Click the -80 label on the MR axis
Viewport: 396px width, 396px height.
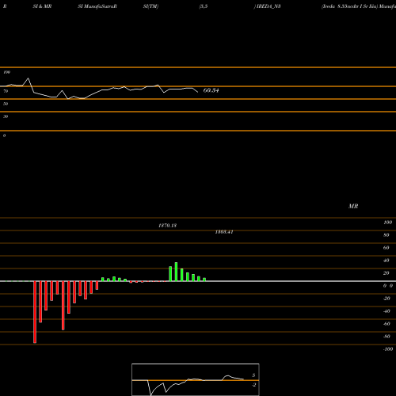pos(386,337)
